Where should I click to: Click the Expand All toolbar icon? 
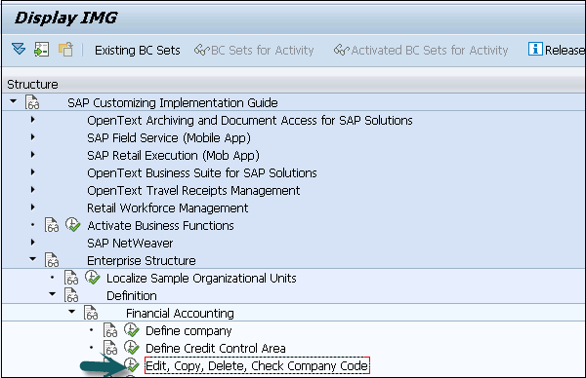click(x=19, y=49)
